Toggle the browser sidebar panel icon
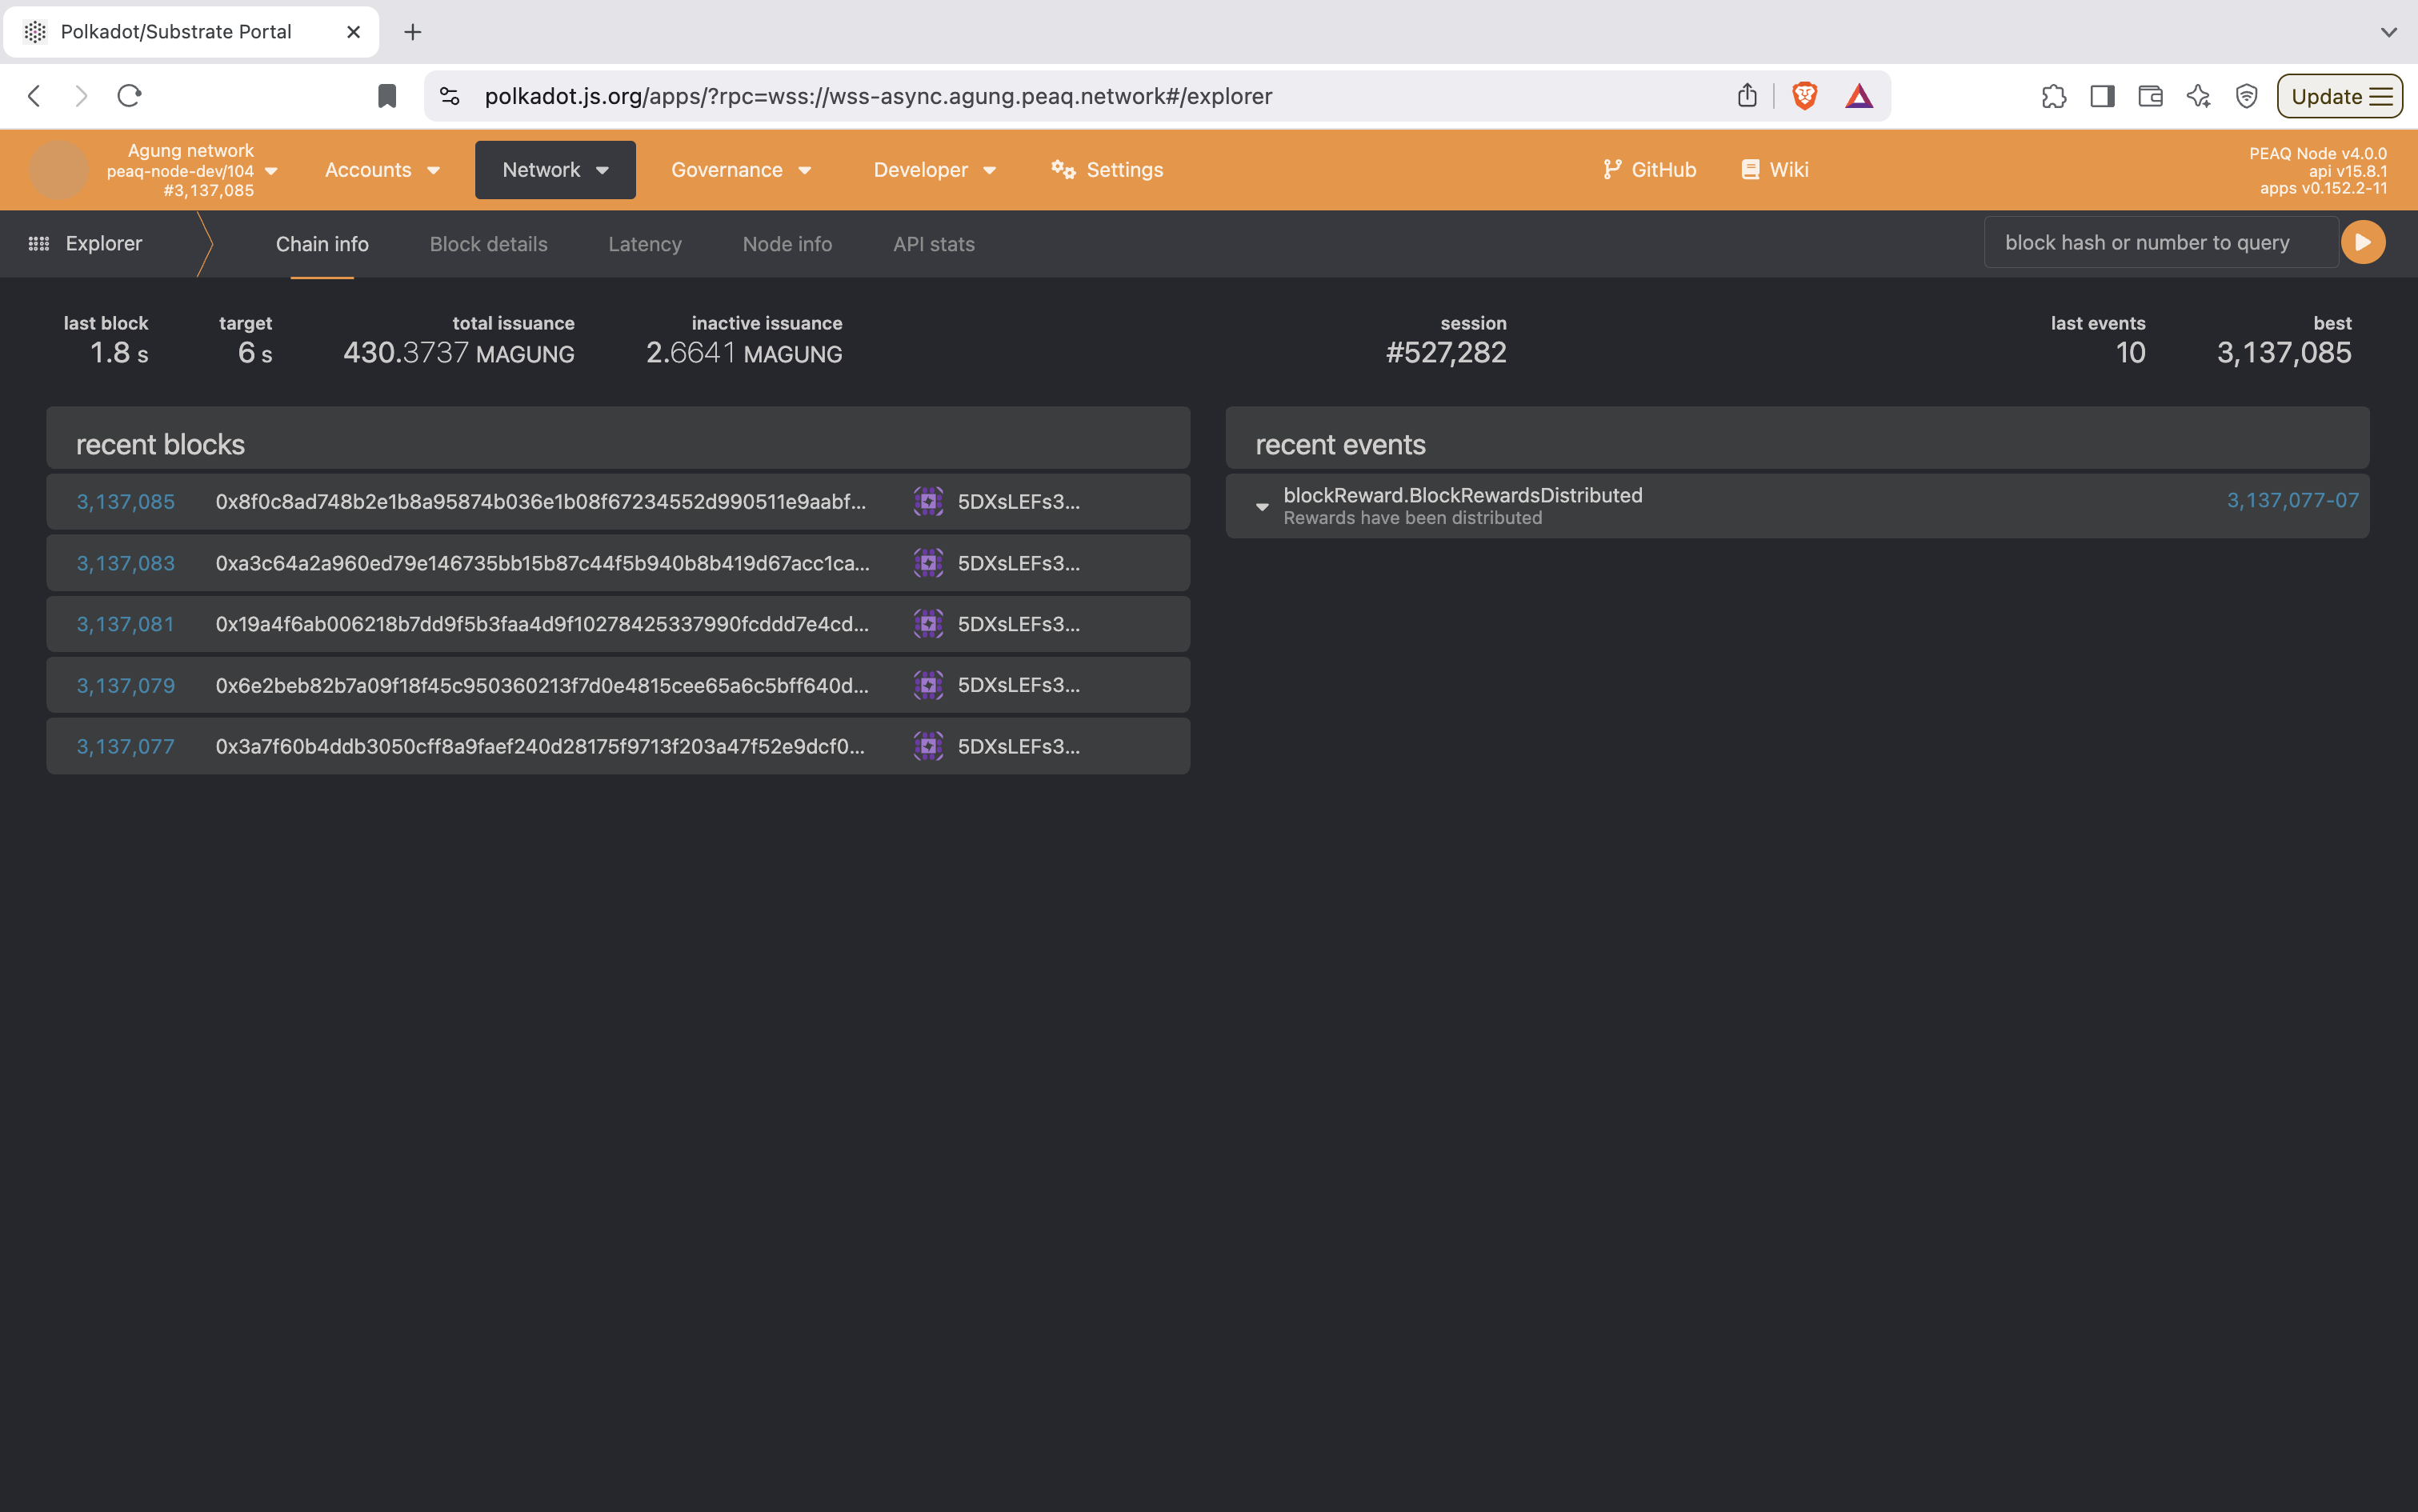The width and height of the screenshot is (2418, 1512). pyautogui.click(x=2102, y=96)
